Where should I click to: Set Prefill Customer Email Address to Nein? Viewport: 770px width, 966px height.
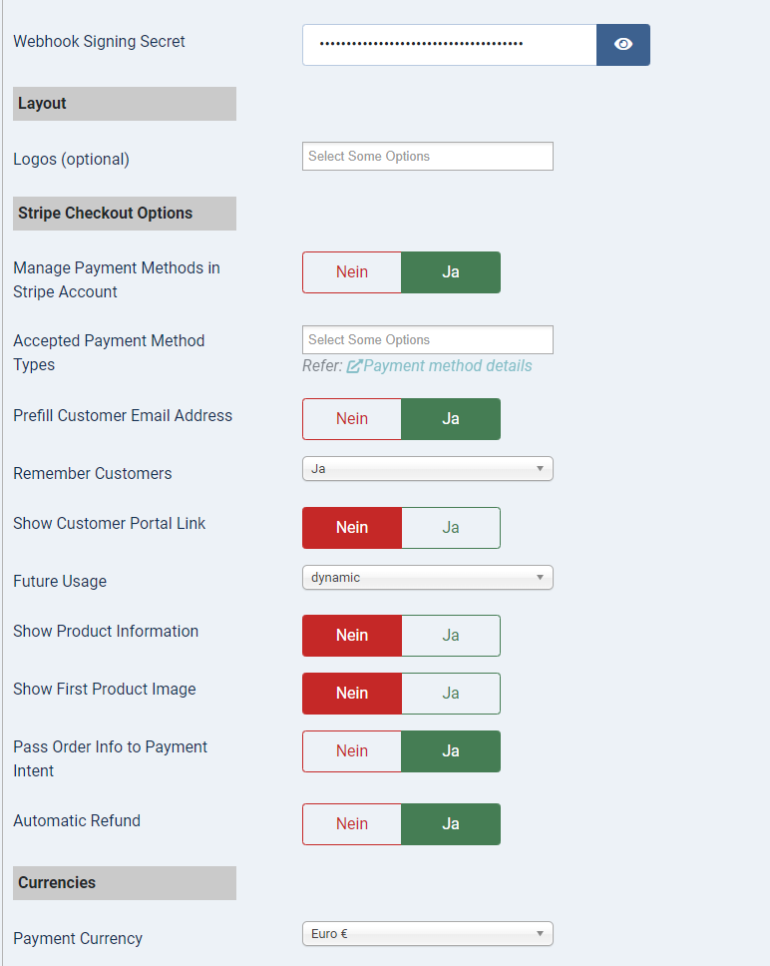(352, 419)
